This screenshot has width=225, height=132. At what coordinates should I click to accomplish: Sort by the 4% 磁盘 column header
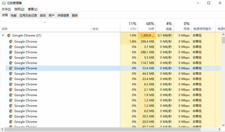[164, 27]
